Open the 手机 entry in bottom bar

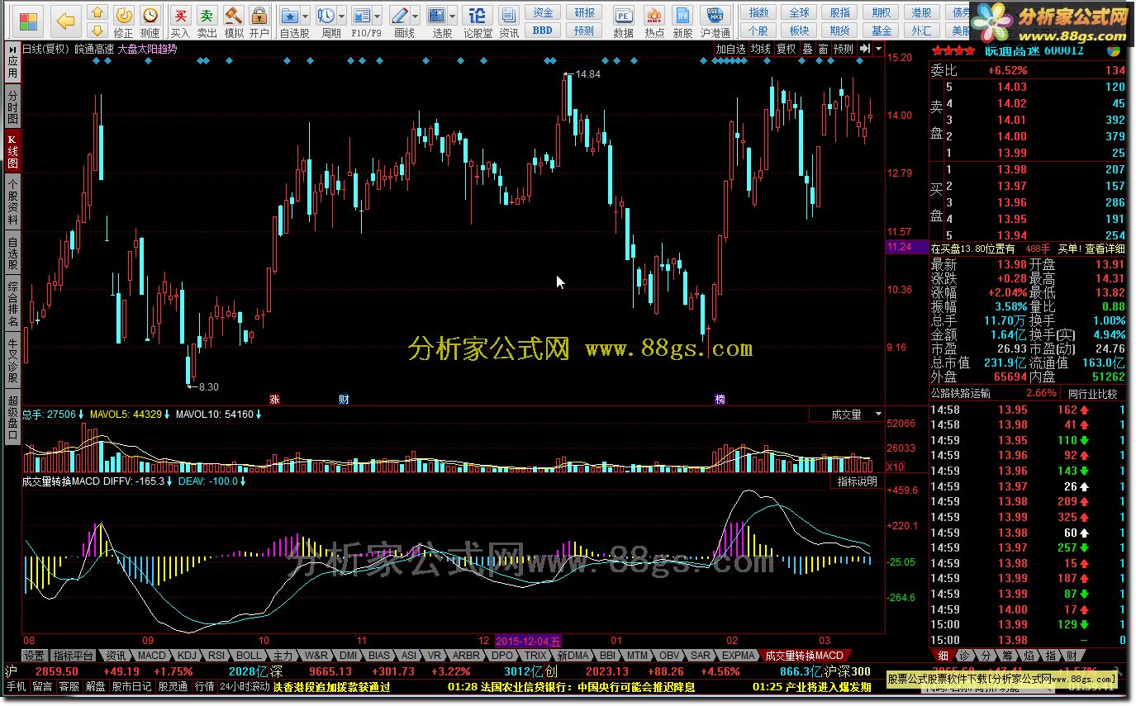point(16,686)
